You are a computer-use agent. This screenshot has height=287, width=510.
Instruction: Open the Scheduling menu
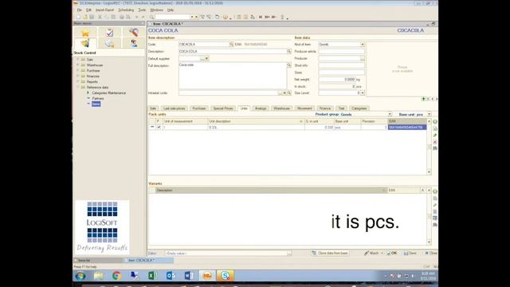(x=126, y=10)
